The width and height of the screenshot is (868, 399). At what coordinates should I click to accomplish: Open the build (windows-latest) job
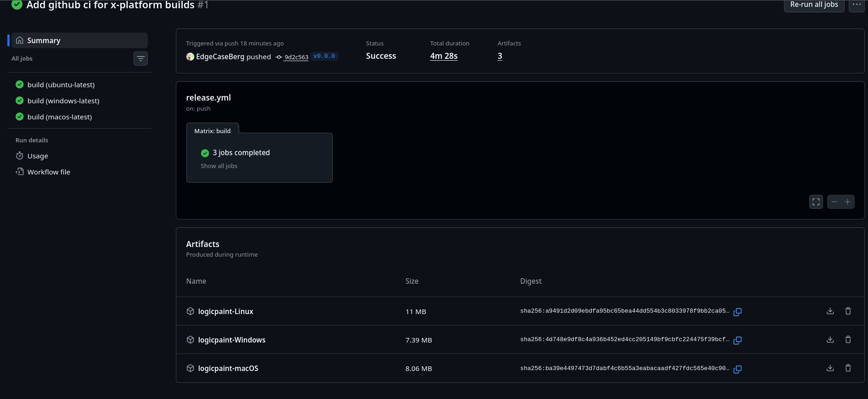click(x=63, y=101)
